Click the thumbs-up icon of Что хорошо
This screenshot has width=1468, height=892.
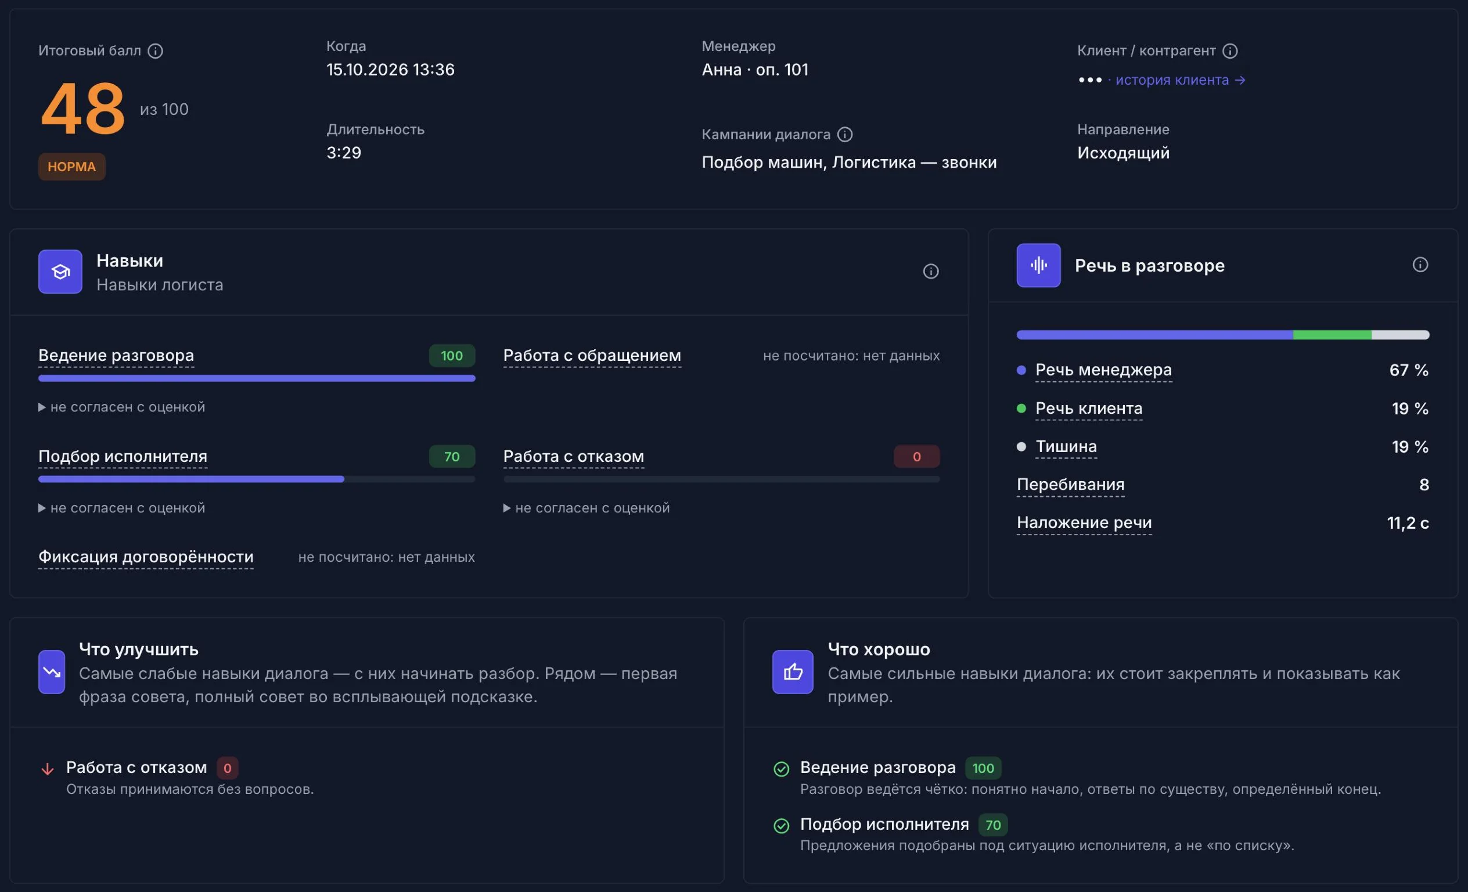coord(793,671)
